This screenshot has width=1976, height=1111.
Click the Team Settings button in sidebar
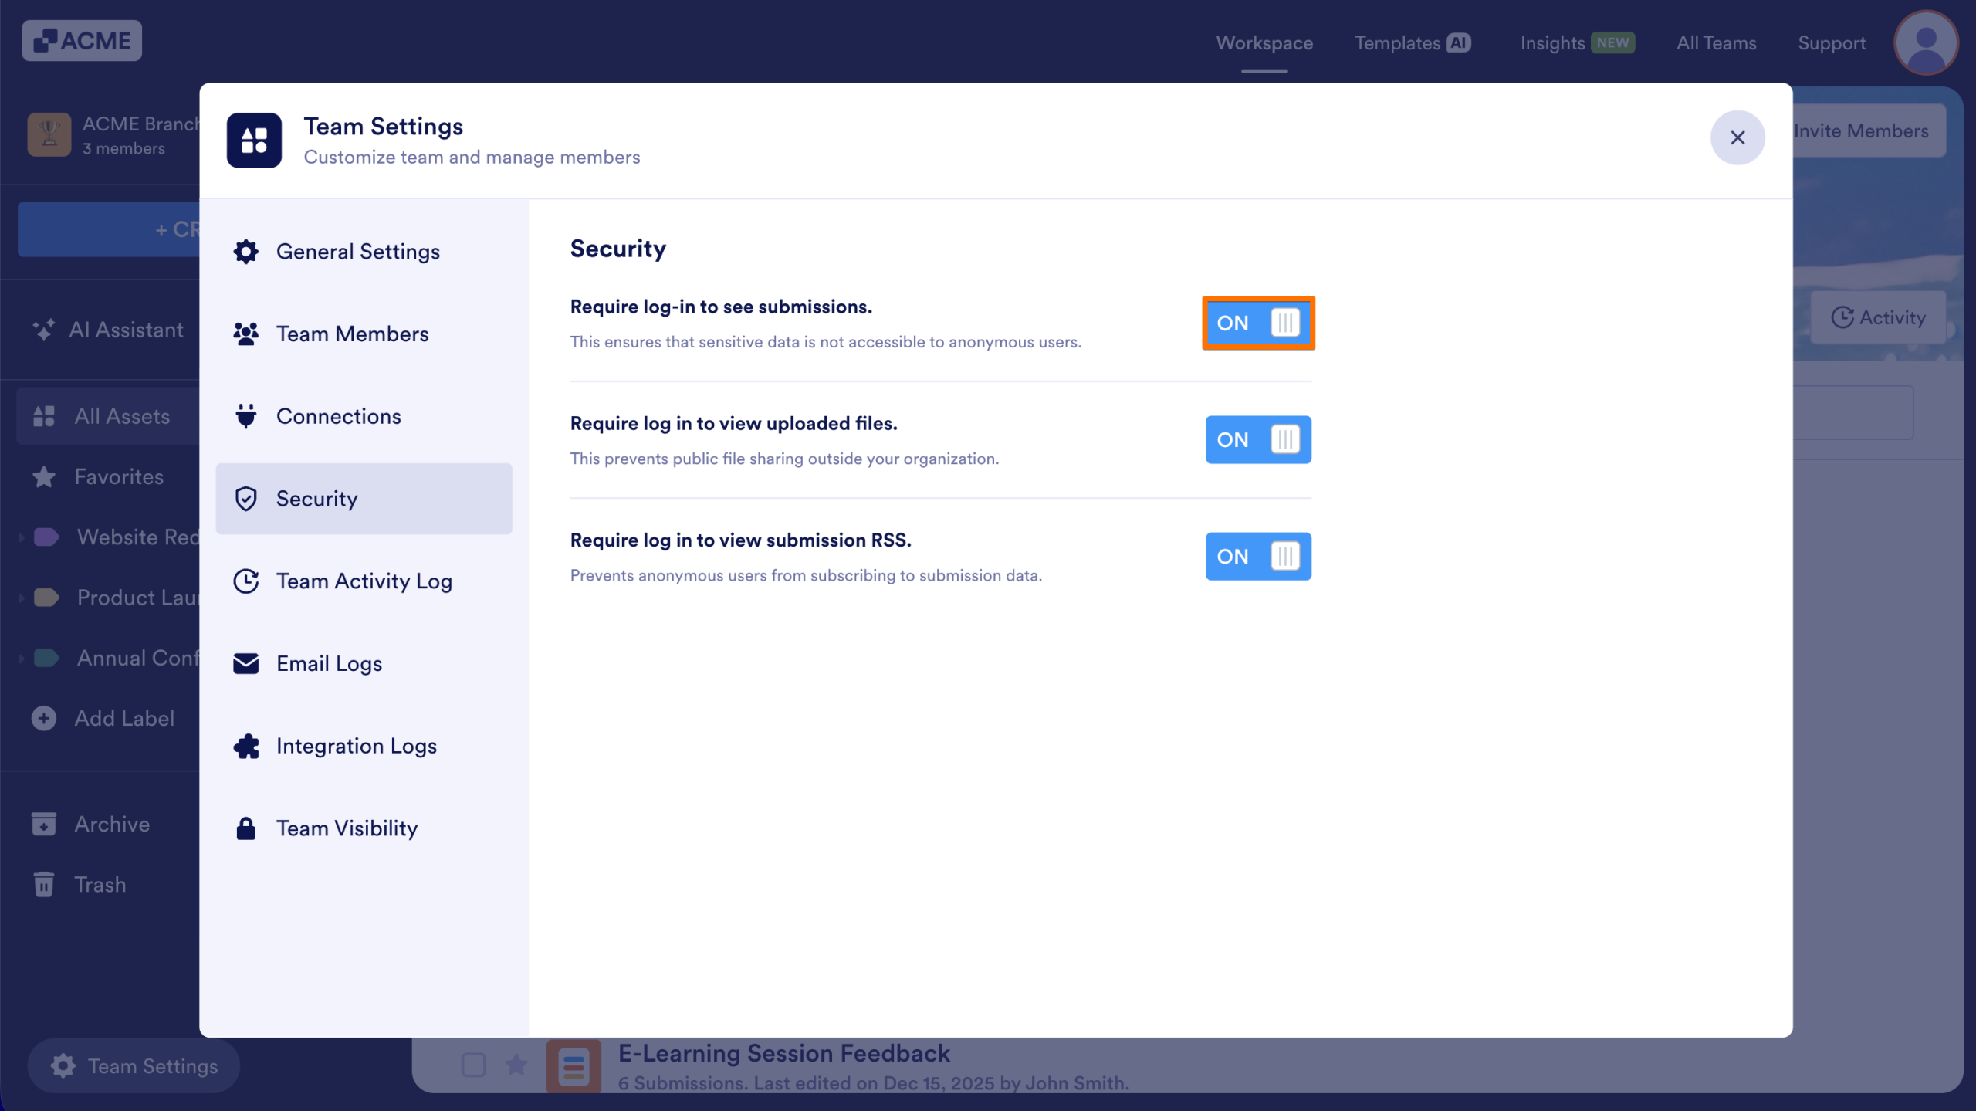[x=134, y=1066]
